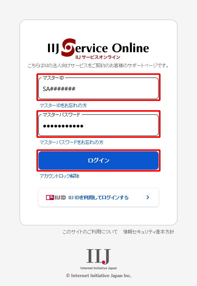
Task: Click the IIJ Service Online logo
Action: 98,49
